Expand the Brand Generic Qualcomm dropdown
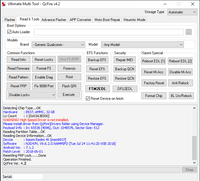 58,45
